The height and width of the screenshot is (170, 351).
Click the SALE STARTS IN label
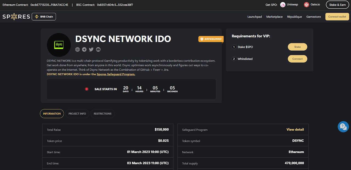coord(106,89)
